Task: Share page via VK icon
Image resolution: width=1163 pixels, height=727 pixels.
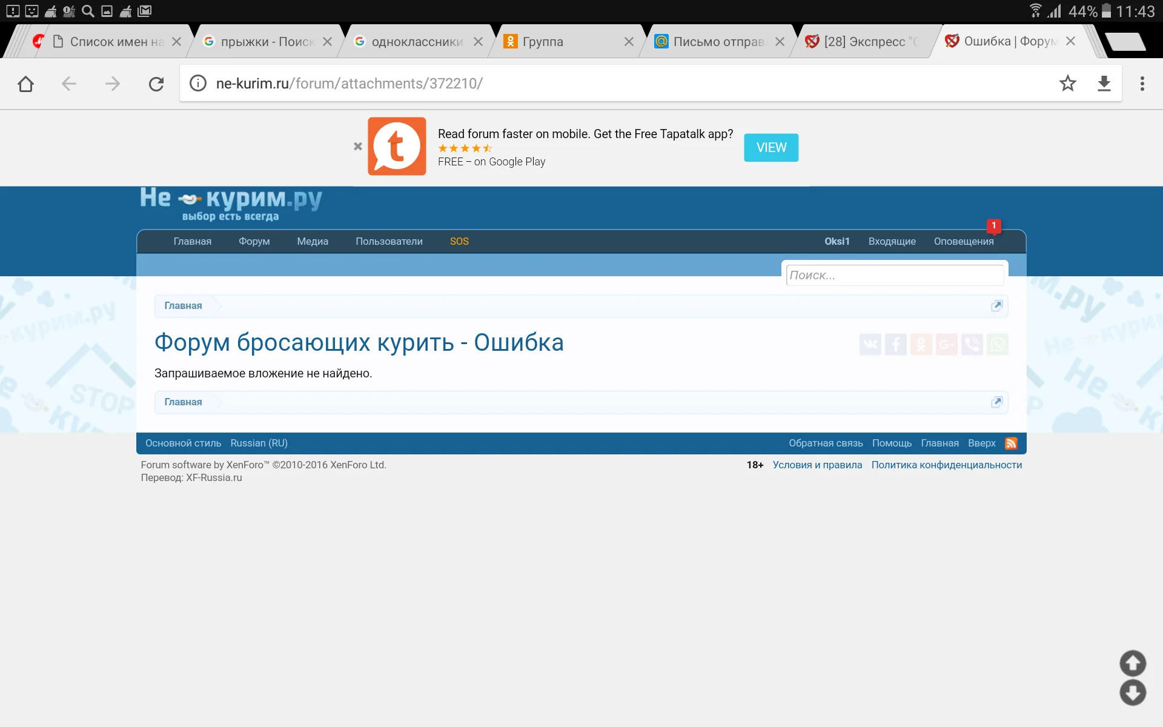Action: point(870,345)
